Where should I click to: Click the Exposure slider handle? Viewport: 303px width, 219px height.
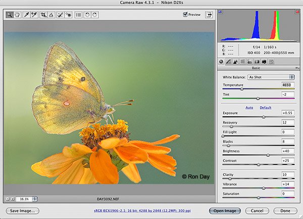[x=263, y=117]
